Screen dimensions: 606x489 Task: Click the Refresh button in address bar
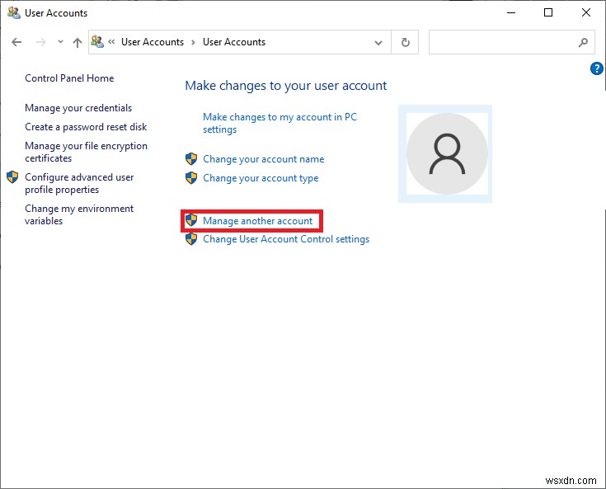point(405,42)
